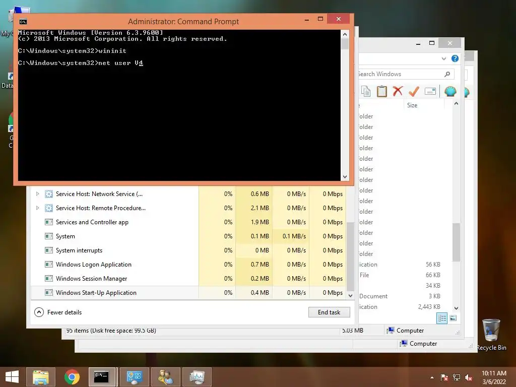Click the Paste clipboard icon in Explorer
Screen dimensions: 516x387
(382, 91)
